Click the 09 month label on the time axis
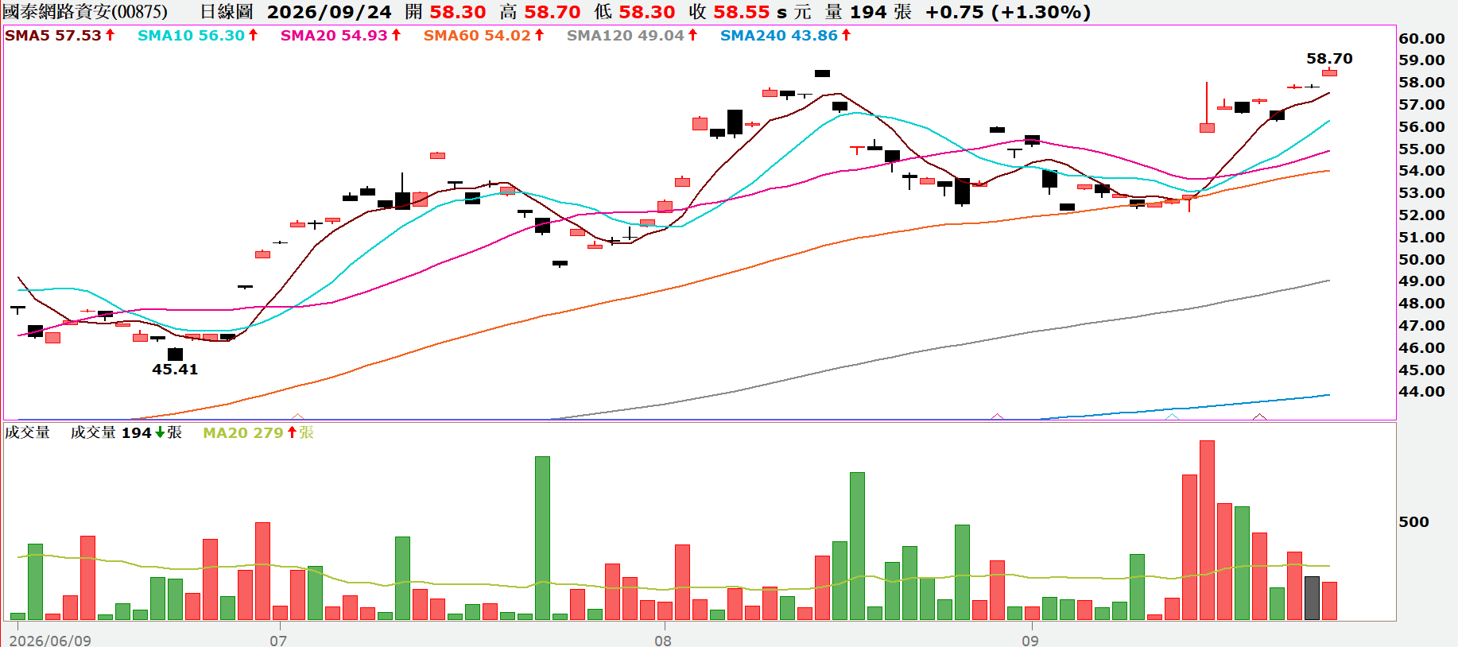This screenshot has height=647, width=1458. tap(1030, 641)
